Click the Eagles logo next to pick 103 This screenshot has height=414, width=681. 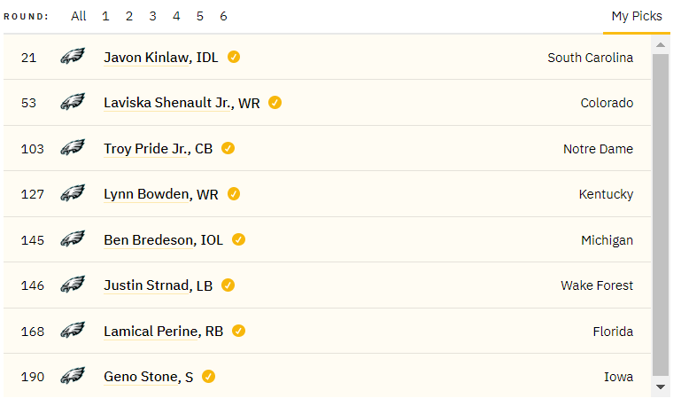tap(72, 148)
